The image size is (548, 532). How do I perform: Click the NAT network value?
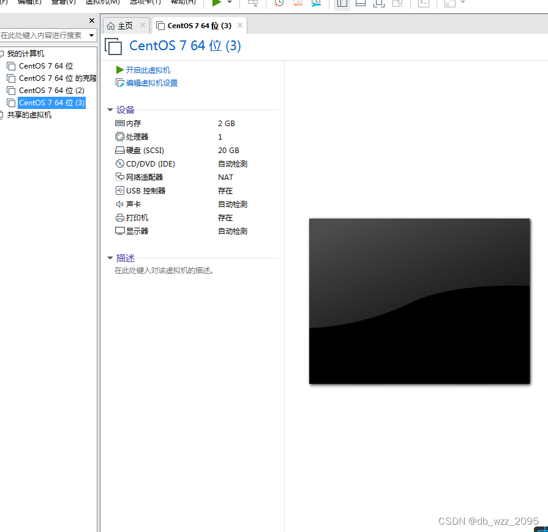point(225,177)
